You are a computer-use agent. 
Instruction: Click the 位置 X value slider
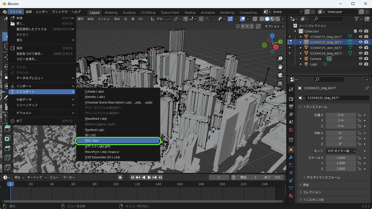tap(341, 115)
